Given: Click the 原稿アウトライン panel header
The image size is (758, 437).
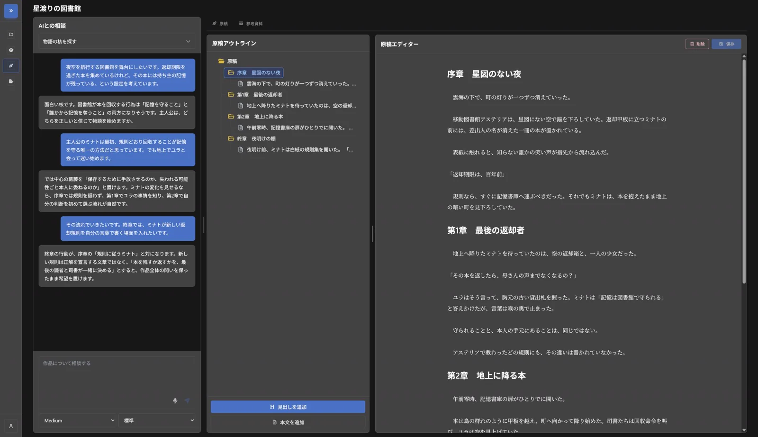Looking at the screenshot, I should pyautogui.click(x=234, y=43).
